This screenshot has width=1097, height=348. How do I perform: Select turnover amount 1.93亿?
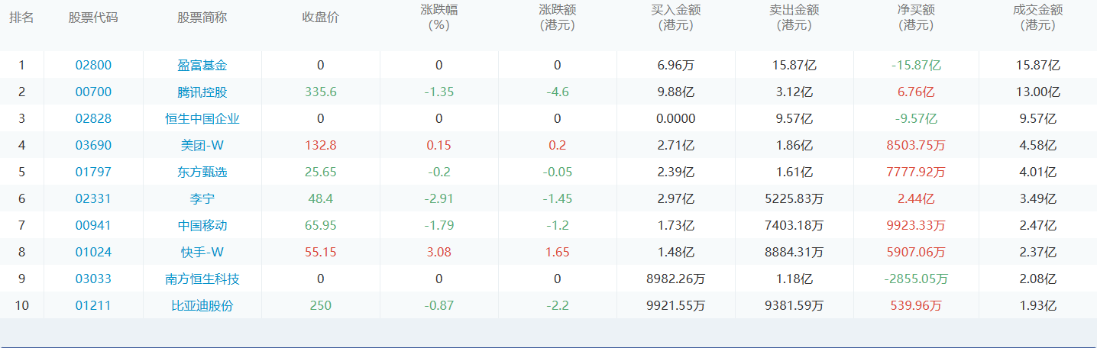tap(1037, 306)
